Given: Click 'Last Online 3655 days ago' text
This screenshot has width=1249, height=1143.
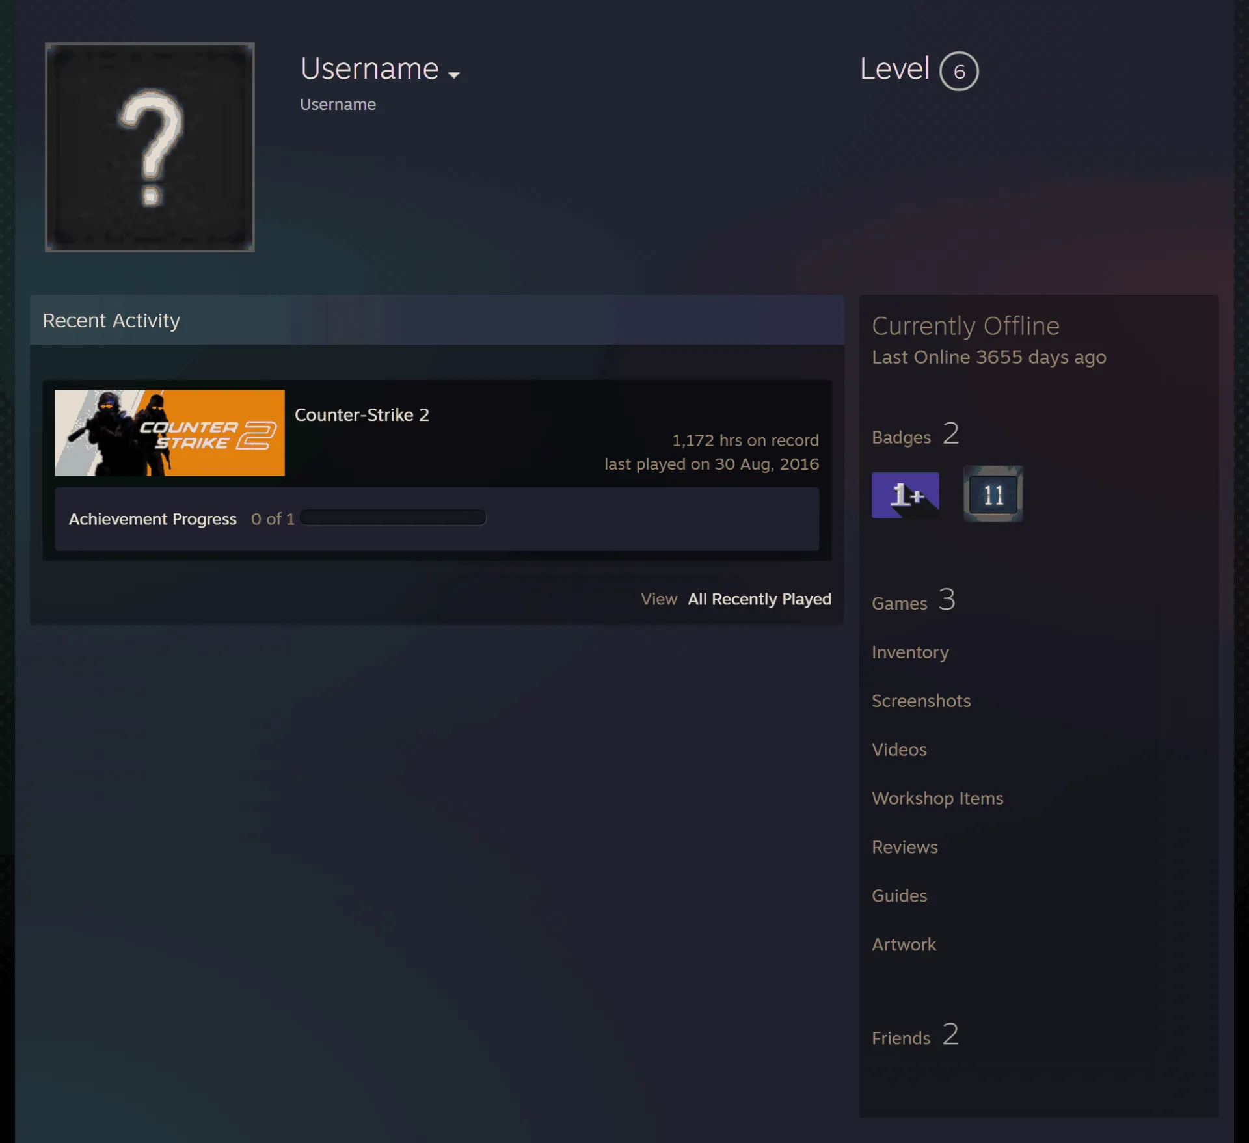Looking at the screenshot, I should tap(989, 357).
